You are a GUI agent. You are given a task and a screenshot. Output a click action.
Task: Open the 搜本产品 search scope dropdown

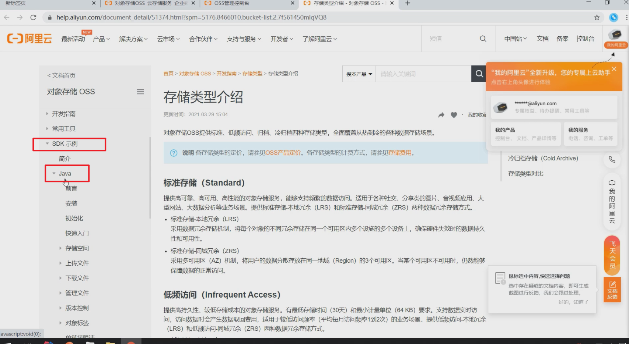(x=359, y=74)
